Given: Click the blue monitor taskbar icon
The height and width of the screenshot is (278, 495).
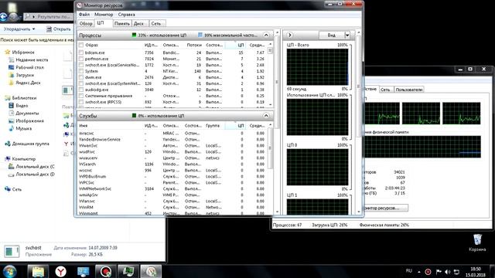Looking at the screenshot, I should 84,271.
